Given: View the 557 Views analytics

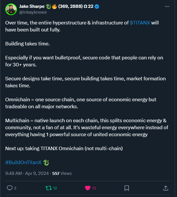Looking at the screenshot, I should (x=62, y=173).
